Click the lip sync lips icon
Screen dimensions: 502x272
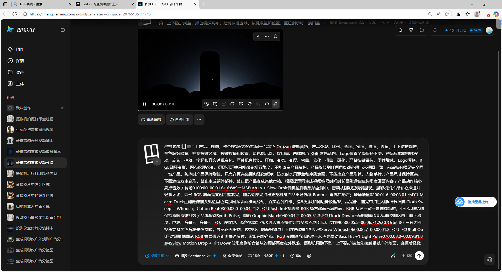[267, 104]
